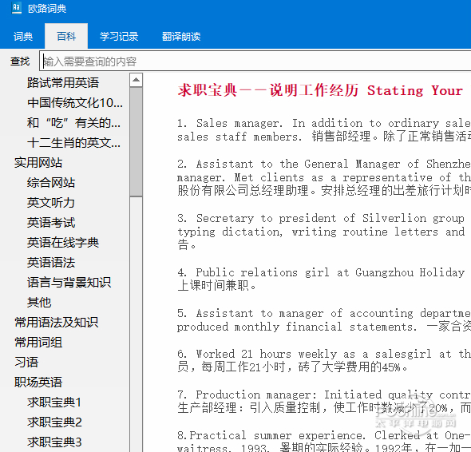The image size is (471, 452).
Task: Click the sidebar scrollbar thumb
Action: (x=136, y=142)
